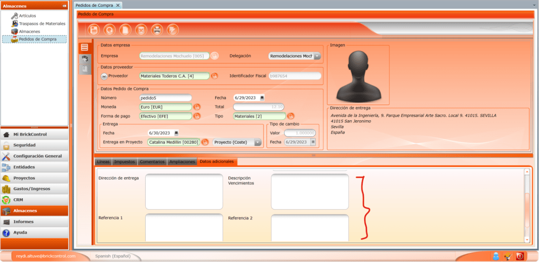Expand the Proveedor round arrow button

104,76
